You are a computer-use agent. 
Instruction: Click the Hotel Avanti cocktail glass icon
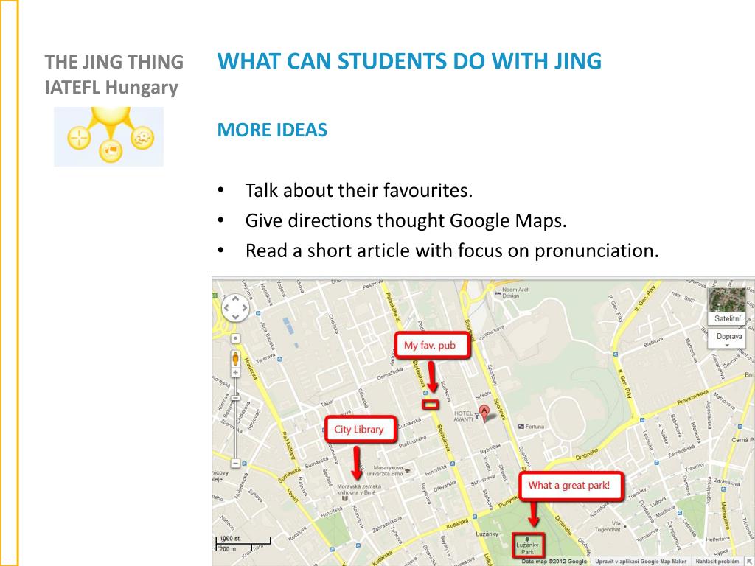click(476, 416)
